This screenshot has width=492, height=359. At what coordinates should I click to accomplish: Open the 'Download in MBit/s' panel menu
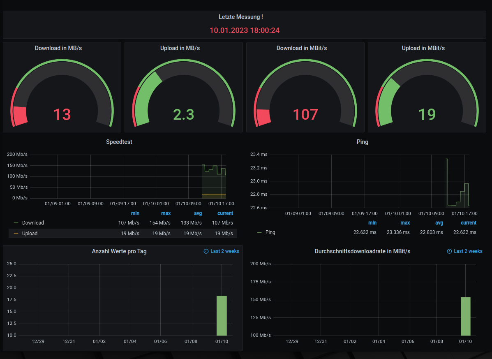[302, 48]
